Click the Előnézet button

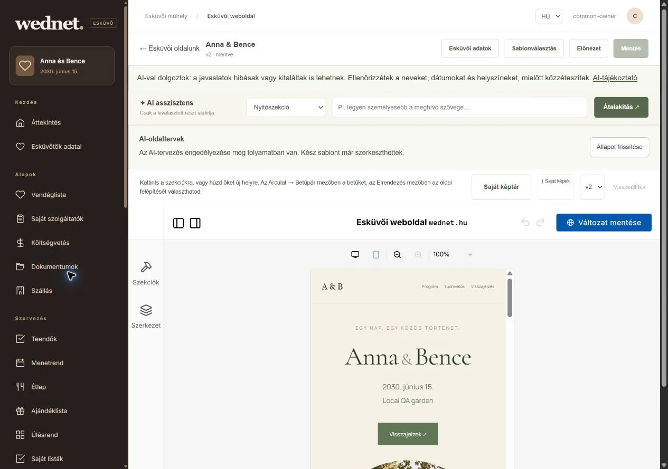click(589, 48)
